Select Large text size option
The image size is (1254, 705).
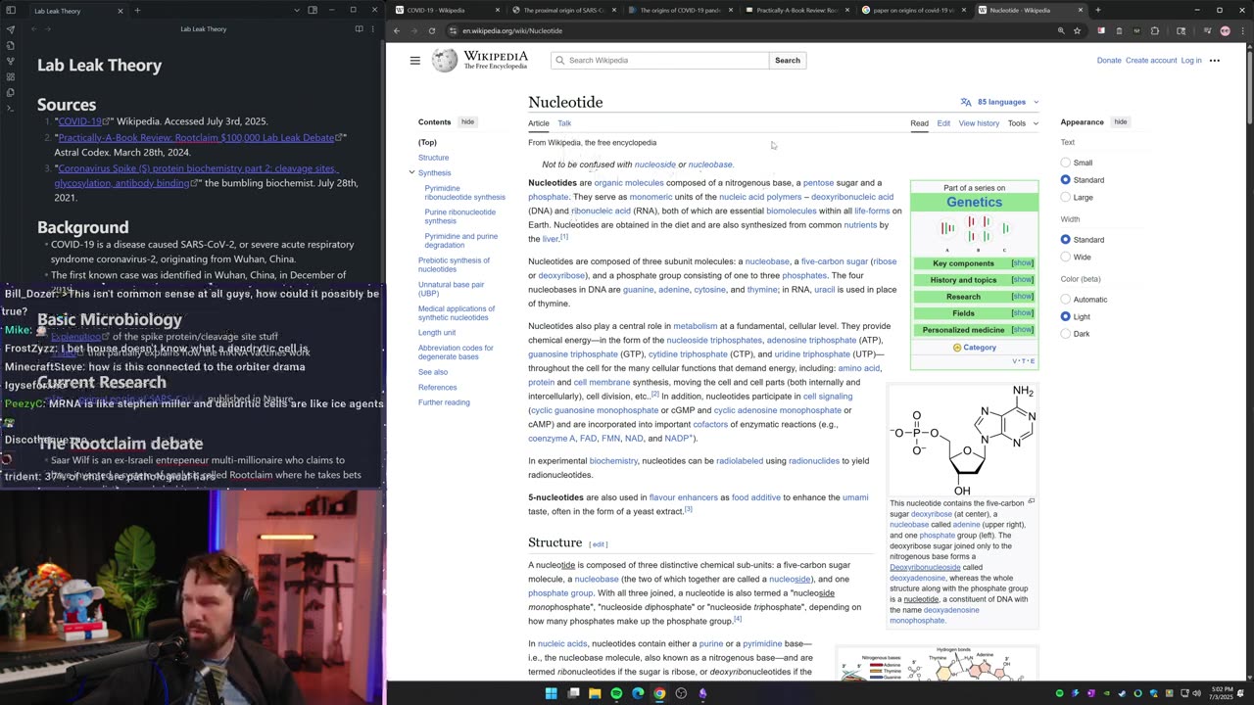[x=1066, y=197]
